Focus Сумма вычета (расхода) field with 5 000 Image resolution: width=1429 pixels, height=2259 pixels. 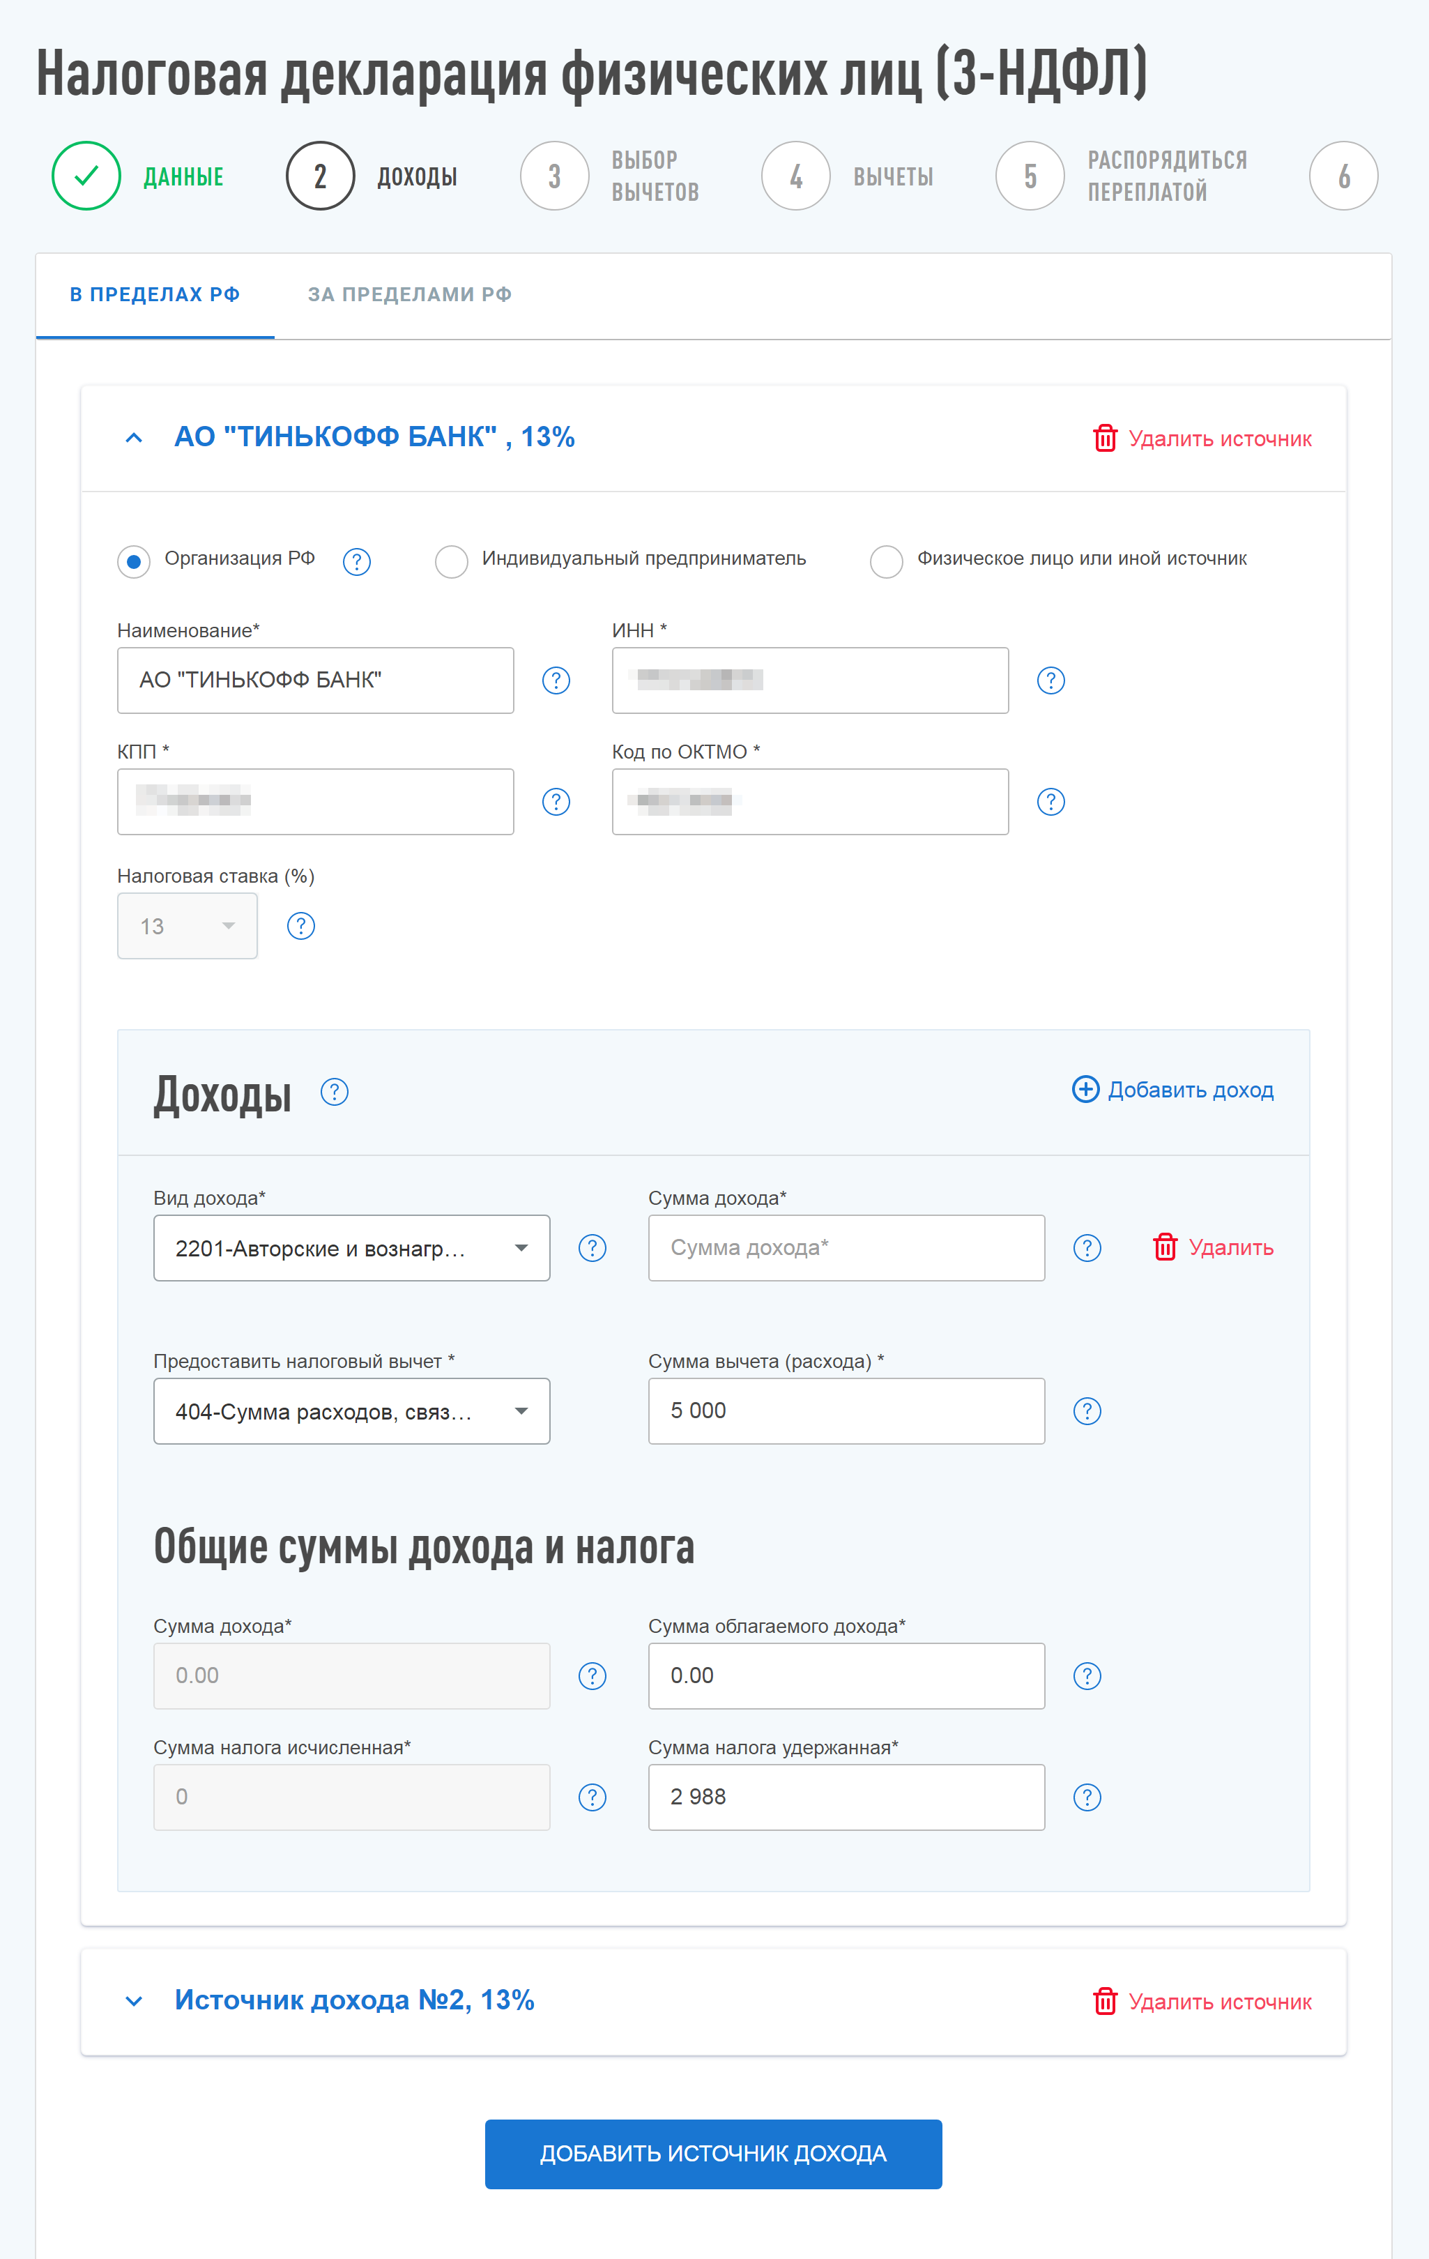click(x=847, y=1411)
